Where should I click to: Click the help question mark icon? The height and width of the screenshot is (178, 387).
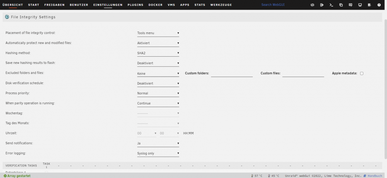379,5
